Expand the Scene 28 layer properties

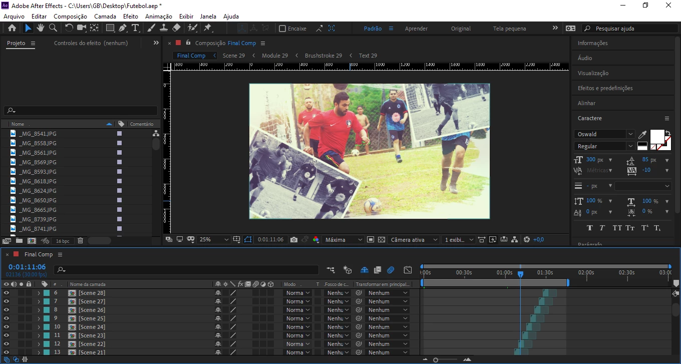39,293
